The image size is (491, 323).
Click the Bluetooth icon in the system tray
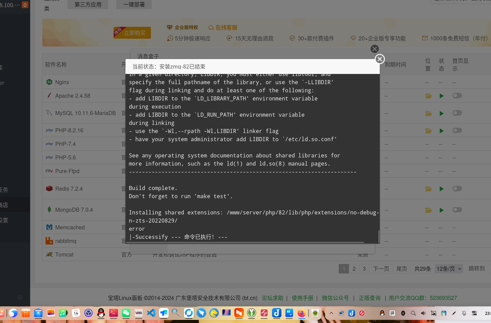[403, 313]
